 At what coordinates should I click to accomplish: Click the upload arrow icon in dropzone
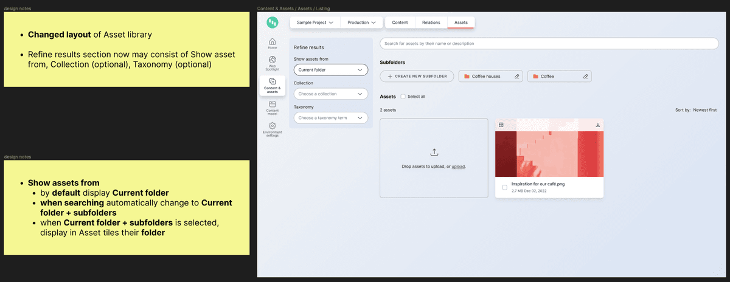pyautogui.click(x=434, y=153)
